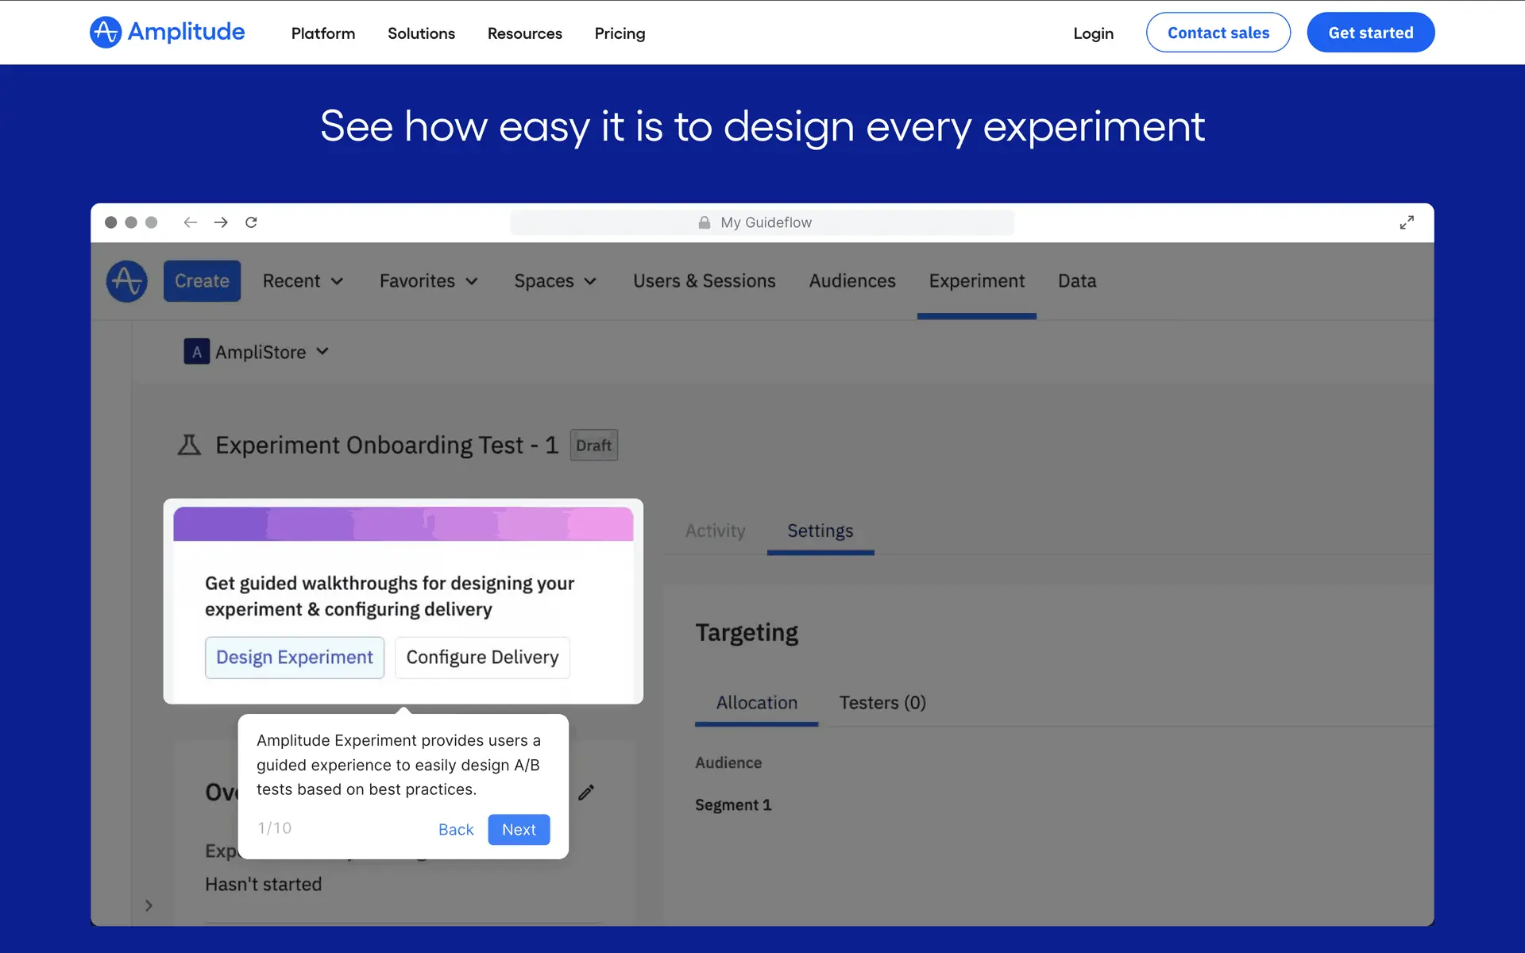Image resolution: width=1525 pixels, height=953 pixels.
Task: Click the Amplitude logo in header
Action: 167,33
